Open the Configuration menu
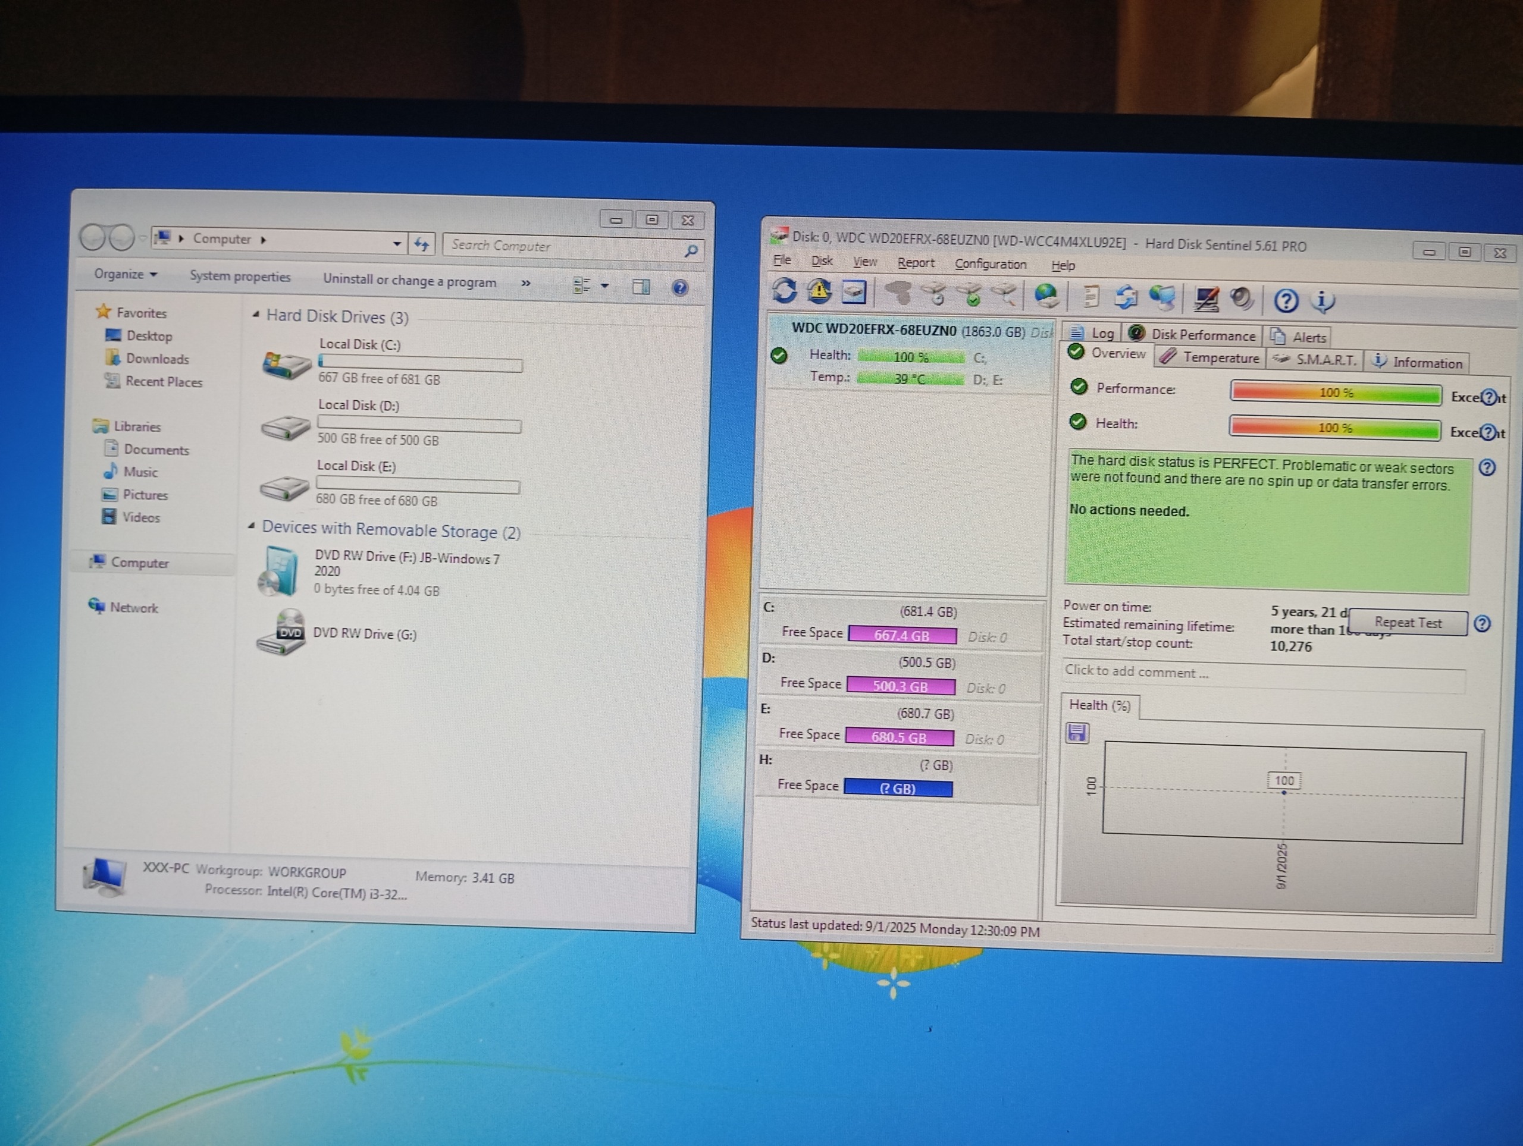Screen dimensions: 1523x1146 990,264
